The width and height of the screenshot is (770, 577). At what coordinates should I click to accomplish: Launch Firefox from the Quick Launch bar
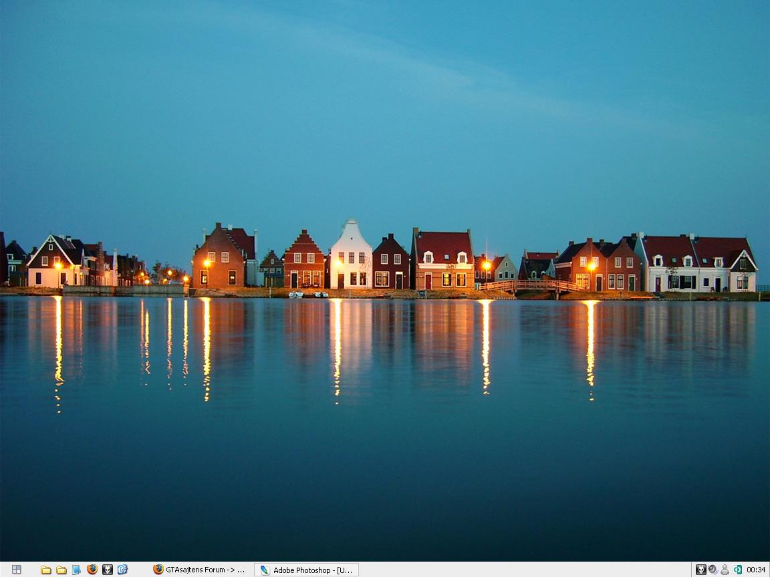(x=92, y=570)
